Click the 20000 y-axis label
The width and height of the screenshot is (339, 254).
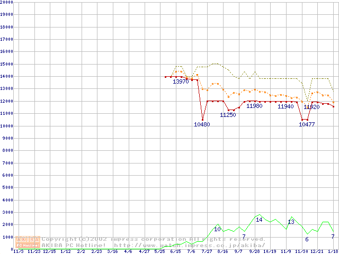point(6,2)
